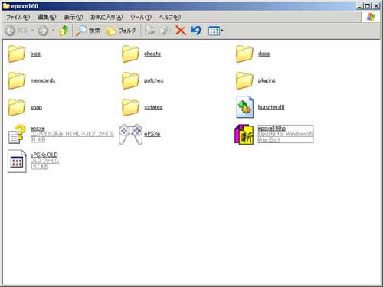Image resolution: width=383 pixels, height=287 pixels.
Task: Open the memcards folder icon
Action: point(16,80)
